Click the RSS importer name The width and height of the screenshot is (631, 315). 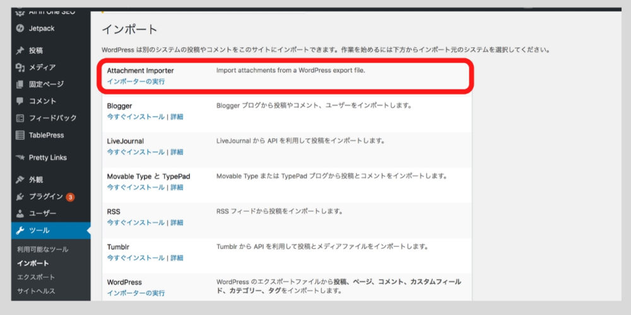point(114,212)
